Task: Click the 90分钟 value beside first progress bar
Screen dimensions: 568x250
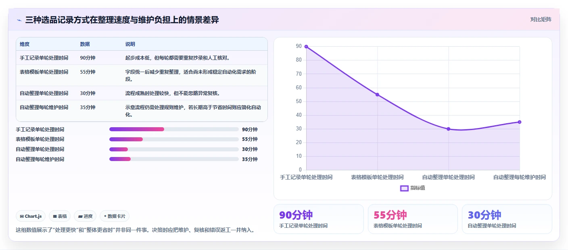Action: [x=250, y=130]
